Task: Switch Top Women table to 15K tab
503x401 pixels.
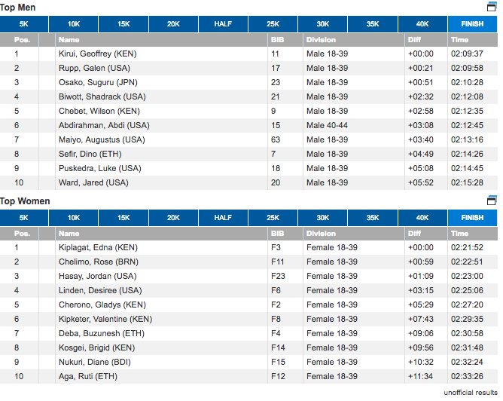Action: [123, 218]
